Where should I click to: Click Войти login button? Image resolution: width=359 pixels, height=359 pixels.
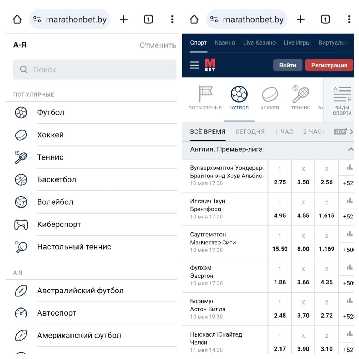coord(288,65)
